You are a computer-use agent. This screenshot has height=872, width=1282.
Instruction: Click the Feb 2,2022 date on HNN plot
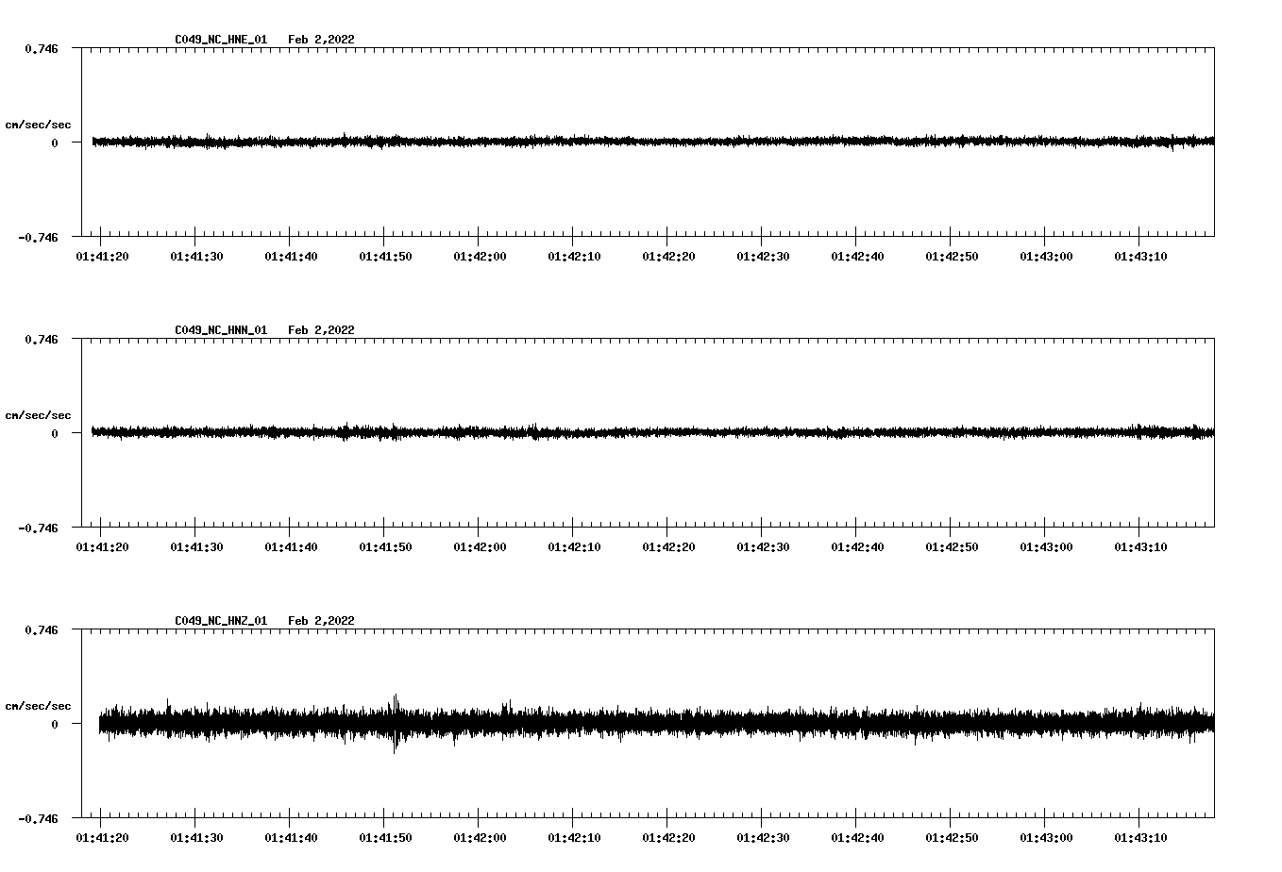(x=322, y=330)
